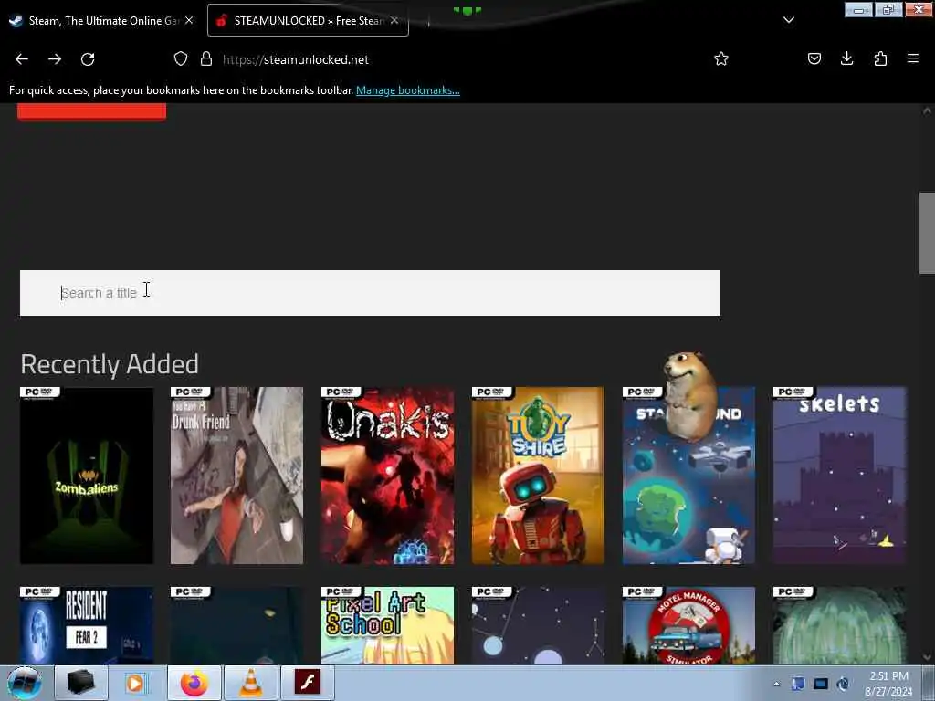Screen dimensions: 935x701
Task: Show hidden system tray icons
Action: click(776, 684)
